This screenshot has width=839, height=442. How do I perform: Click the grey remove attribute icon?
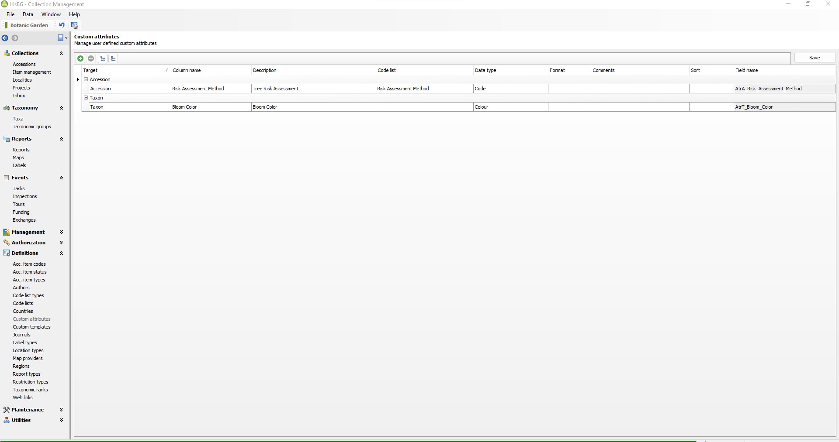(91, 58)
